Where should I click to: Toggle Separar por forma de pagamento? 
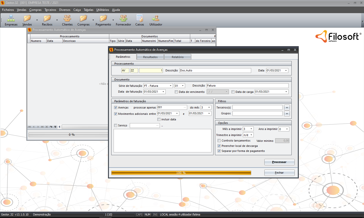click(219, 151)
